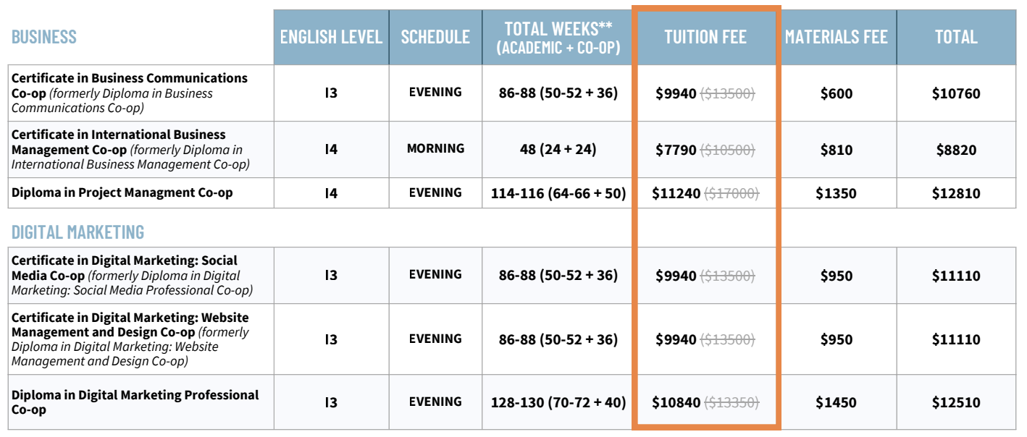
Task: Click the TUITION FEE column header
Action: pos(705,37)
